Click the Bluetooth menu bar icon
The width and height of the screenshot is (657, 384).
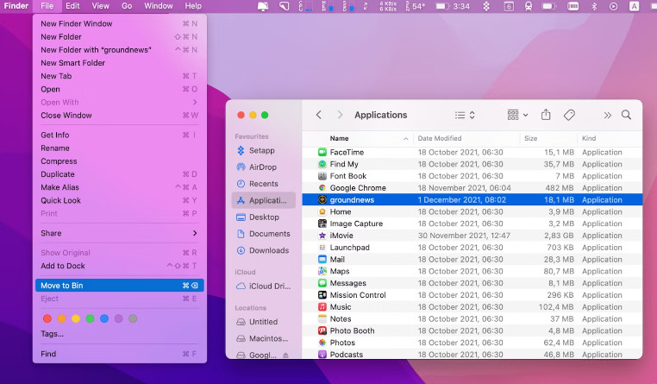(x=594, y=6)
